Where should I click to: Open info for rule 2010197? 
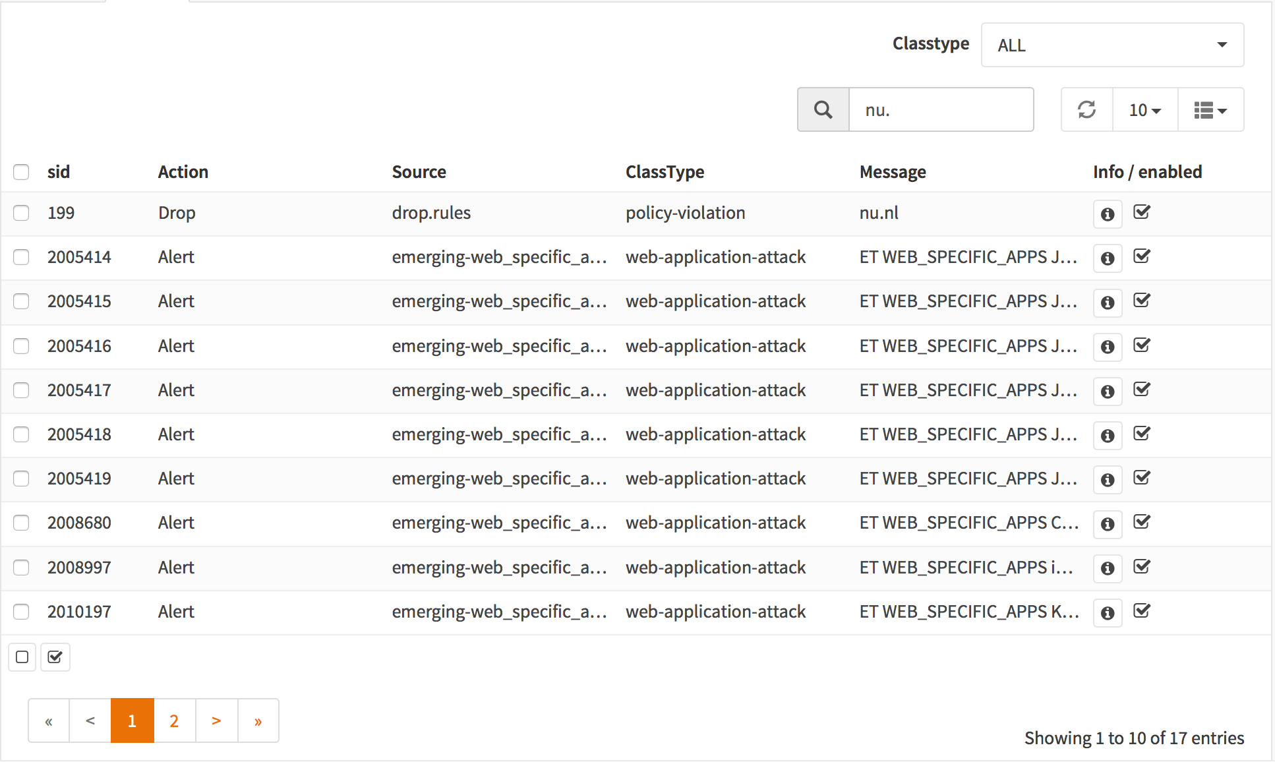tap(1108, 613)
